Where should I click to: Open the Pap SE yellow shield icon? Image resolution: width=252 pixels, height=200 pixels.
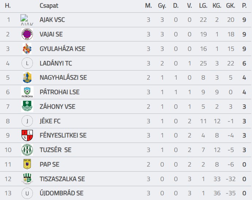click(x=27, y=164)
